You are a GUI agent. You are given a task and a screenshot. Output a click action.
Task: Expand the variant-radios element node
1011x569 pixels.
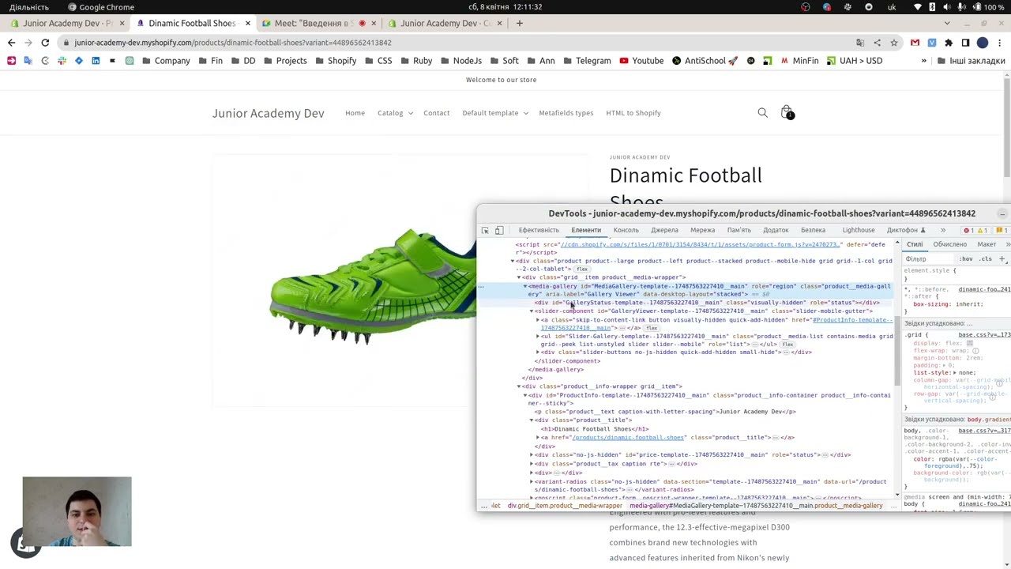pyautogui.click(x=532, y=481)
